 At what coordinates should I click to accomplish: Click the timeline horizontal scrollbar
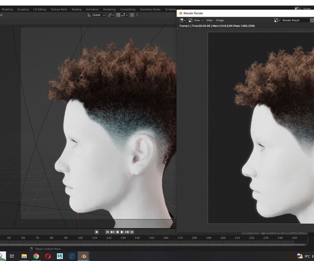pyautogui.click(x=153, y=244)
